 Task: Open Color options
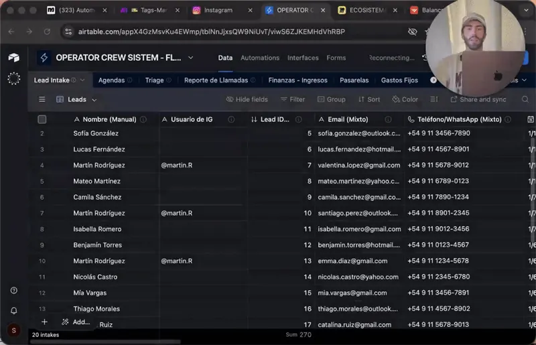click(x=405, y=100)
